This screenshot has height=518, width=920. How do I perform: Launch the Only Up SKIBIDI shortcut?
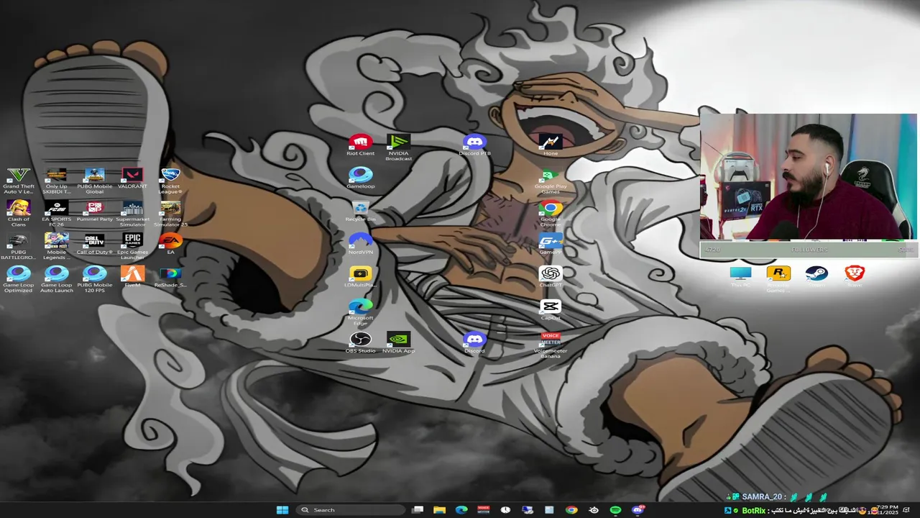(56, 181)
